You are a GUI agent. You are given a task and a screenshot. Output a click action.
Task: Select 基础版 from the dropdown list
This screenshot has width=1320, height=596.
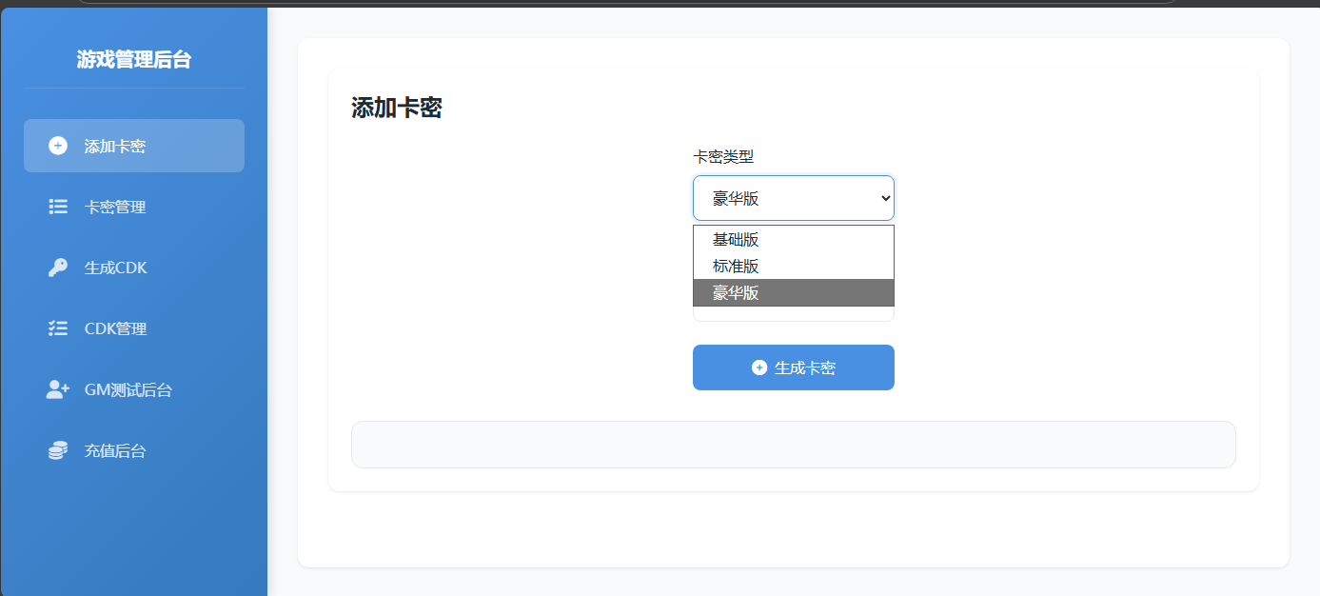click(x=793, y=239)
